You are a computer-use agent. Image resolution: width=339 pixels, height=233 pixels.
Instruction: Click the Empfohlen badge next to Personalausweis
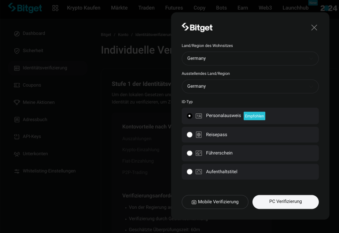pyautogui.click(x=254, y=116)
